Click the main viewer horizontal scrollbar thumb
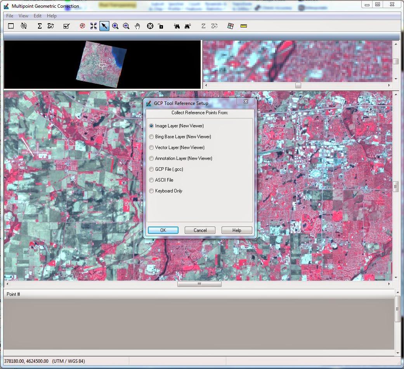The width and height of the screenshot is (404, 369). 199,284
